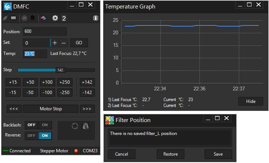Click the round up-arrow toolbar icon
Screen dimensions: 269x163
click(24, 18)
